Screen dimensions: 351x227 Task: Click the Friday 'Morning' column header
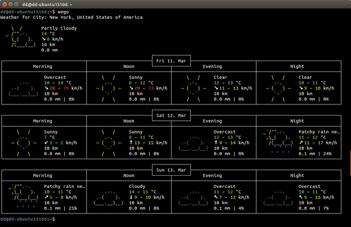pos(43,67)
